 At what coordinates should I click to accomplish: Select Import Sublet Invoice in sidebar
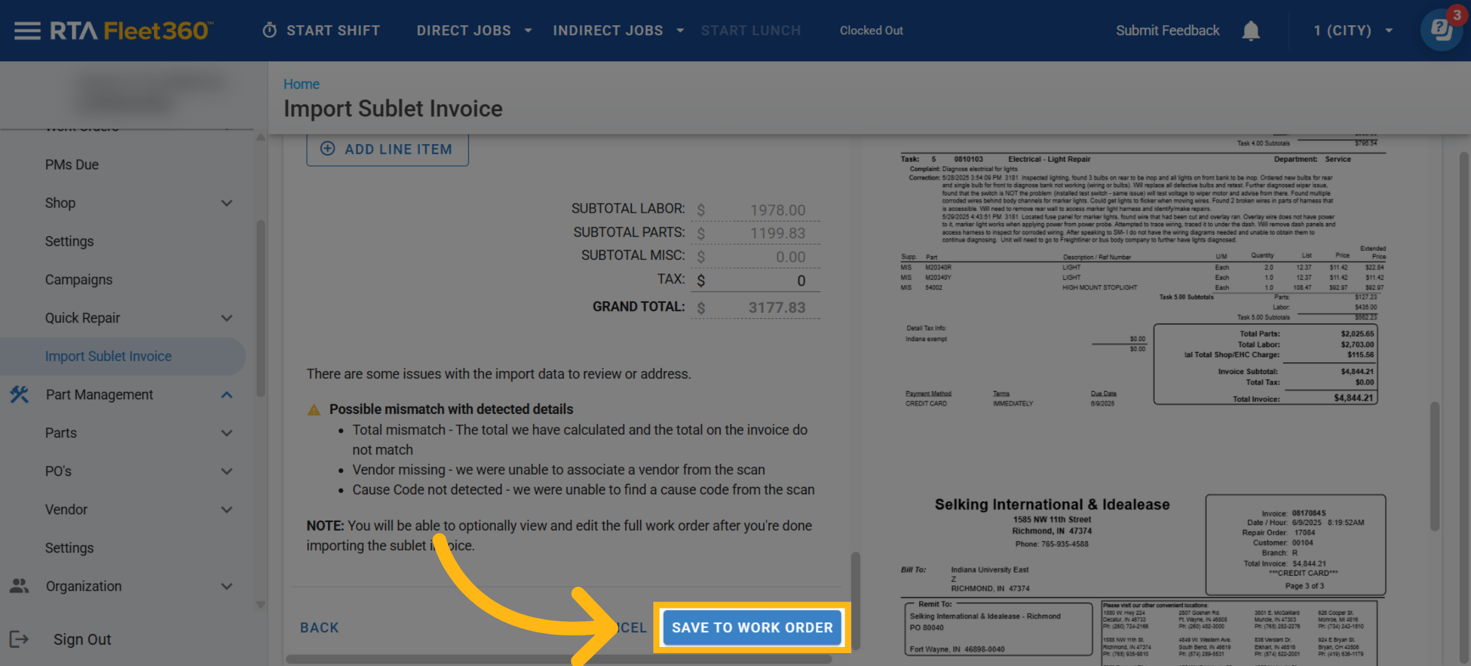[x=108, y=356]
